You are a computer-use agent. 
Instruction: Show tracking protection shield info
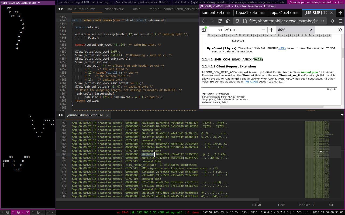point(237,21)
